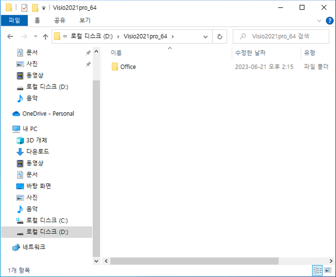Click the 파일 폴더 type cell
This screenshot has height=277, width=336.
(x=316, y=67)
